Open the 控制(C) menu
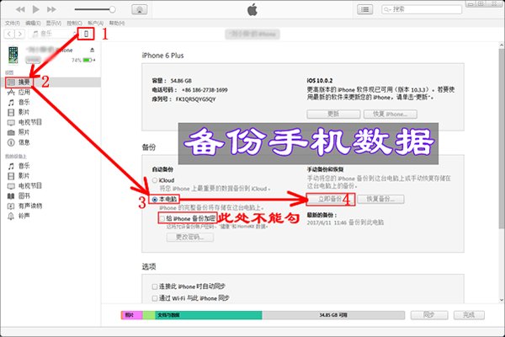Viewport: 505px width, 337px height. click(x=74, y=23)
